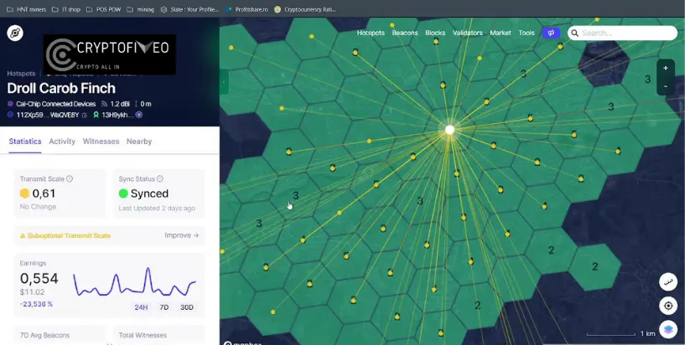Open mining bookmark folder
The height and width of the screenshot is (345, 685).
(x=141, y=9)
